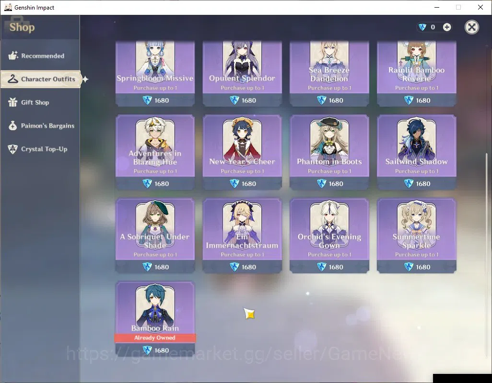Click the 1680 price under Opulent Splendor

(x=249, y=101)
